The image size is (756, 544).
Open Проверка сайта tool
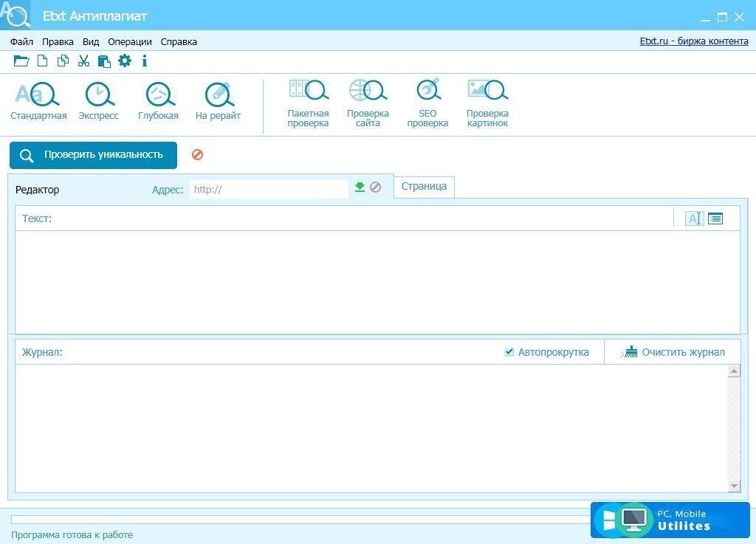[368, 103]
